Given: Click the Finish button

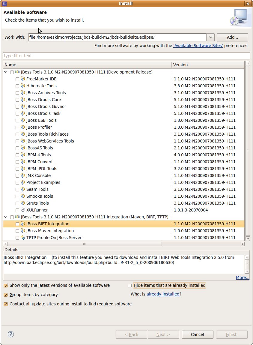Looking at the screenshot, I should 232,334.
